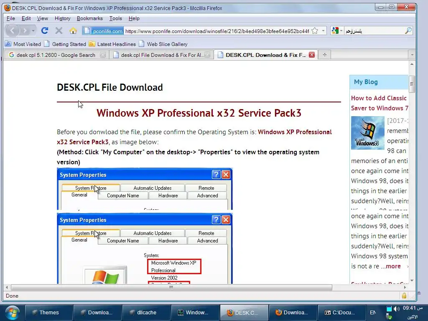Go to the Home page icon
Screen dimensions: 428x321
click(x=73, y=31)
